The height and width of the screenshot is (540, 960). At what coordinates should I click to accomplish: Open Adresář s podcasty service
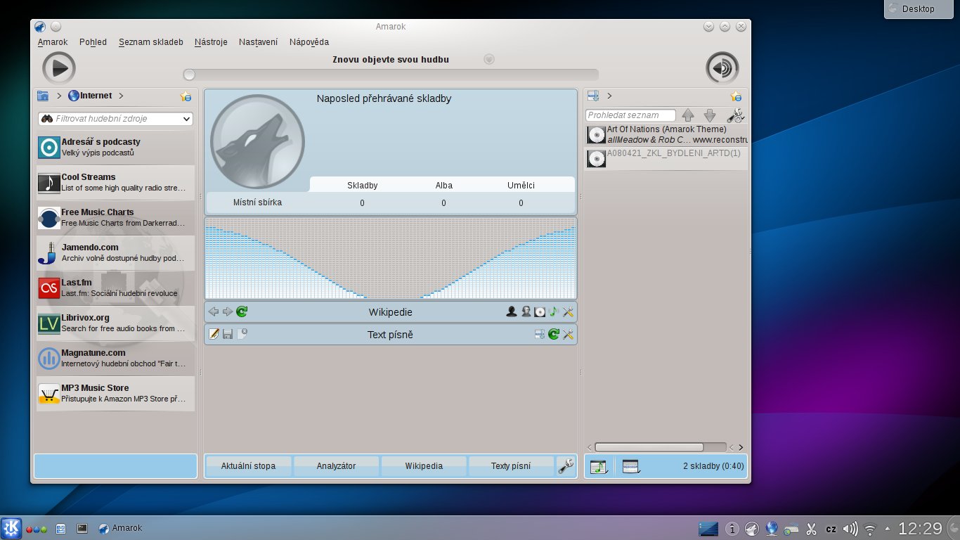115,147
